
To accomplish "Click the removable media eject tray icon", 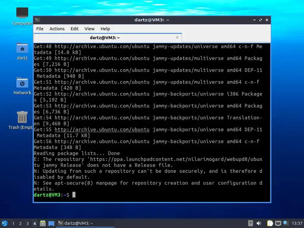I will (x=251, y=223).
